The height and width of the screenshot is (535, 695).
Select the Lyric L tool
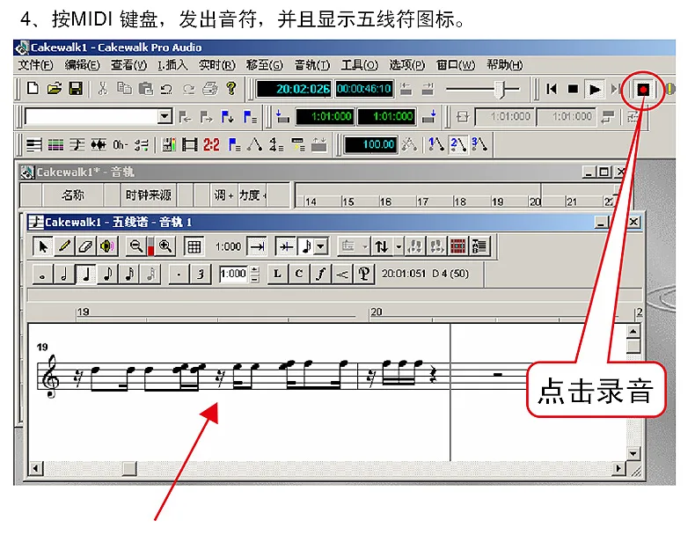tap(277, 274)
